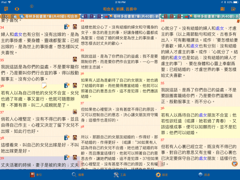Open the bookmark folder icon at top right

(222, 9)
